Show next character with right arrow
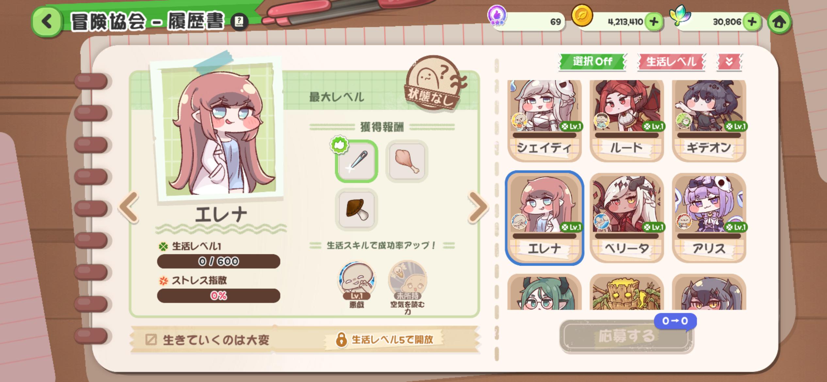Image resolution: width=827 pixels, height=382 pixels. (478, 207)
